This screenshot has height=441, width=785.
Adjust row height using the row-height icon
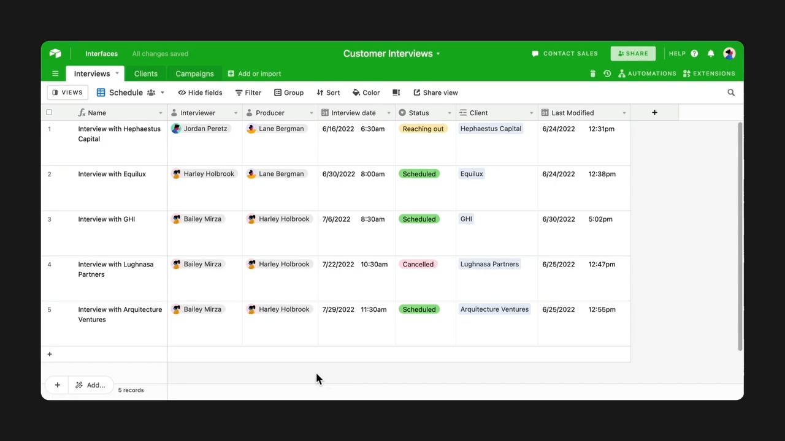tap(396, 92)
